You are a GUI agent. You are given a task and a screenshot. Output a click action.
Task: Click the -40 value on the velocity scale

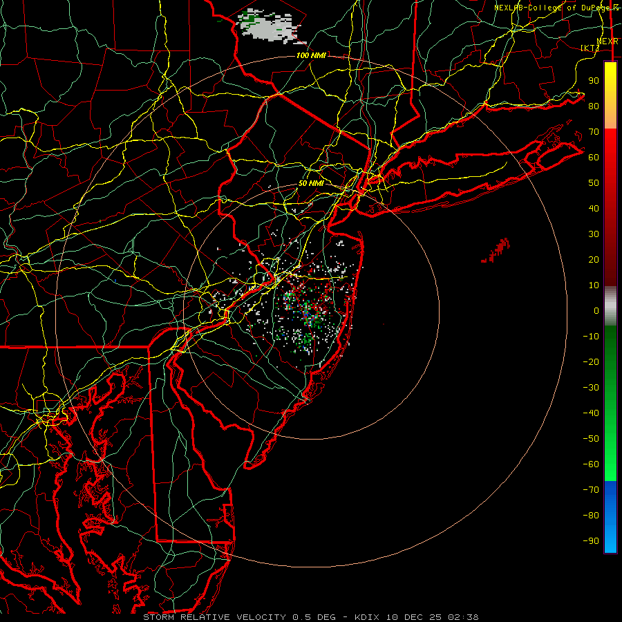591,413
